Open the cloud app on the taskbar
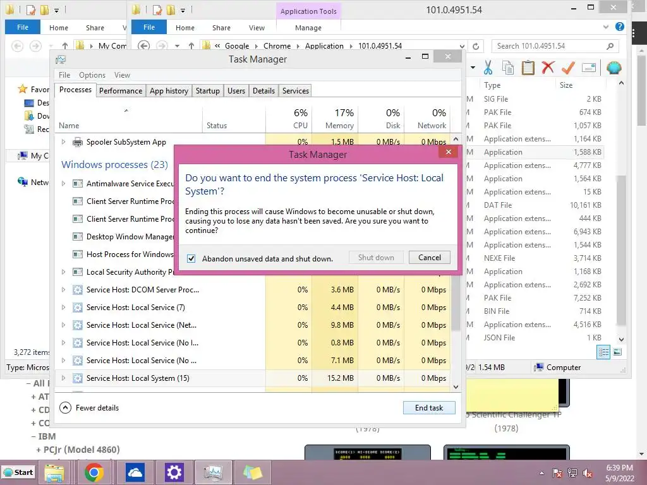This screenshot has height=485, width=647. 135,472
